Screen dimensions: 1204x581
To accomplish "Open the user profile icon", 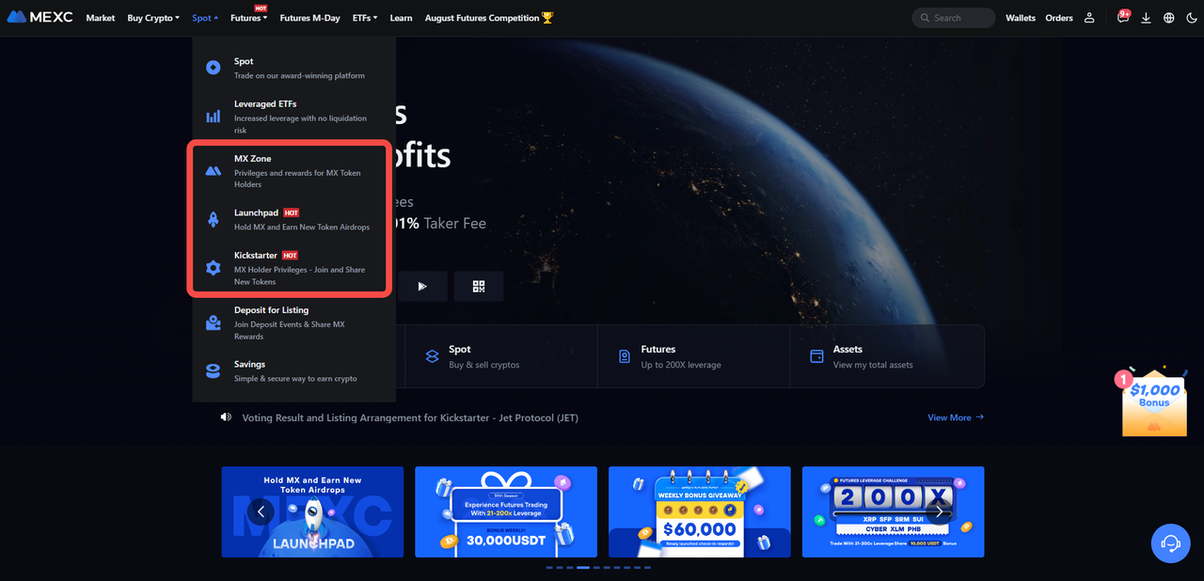I will (1089, 18).
